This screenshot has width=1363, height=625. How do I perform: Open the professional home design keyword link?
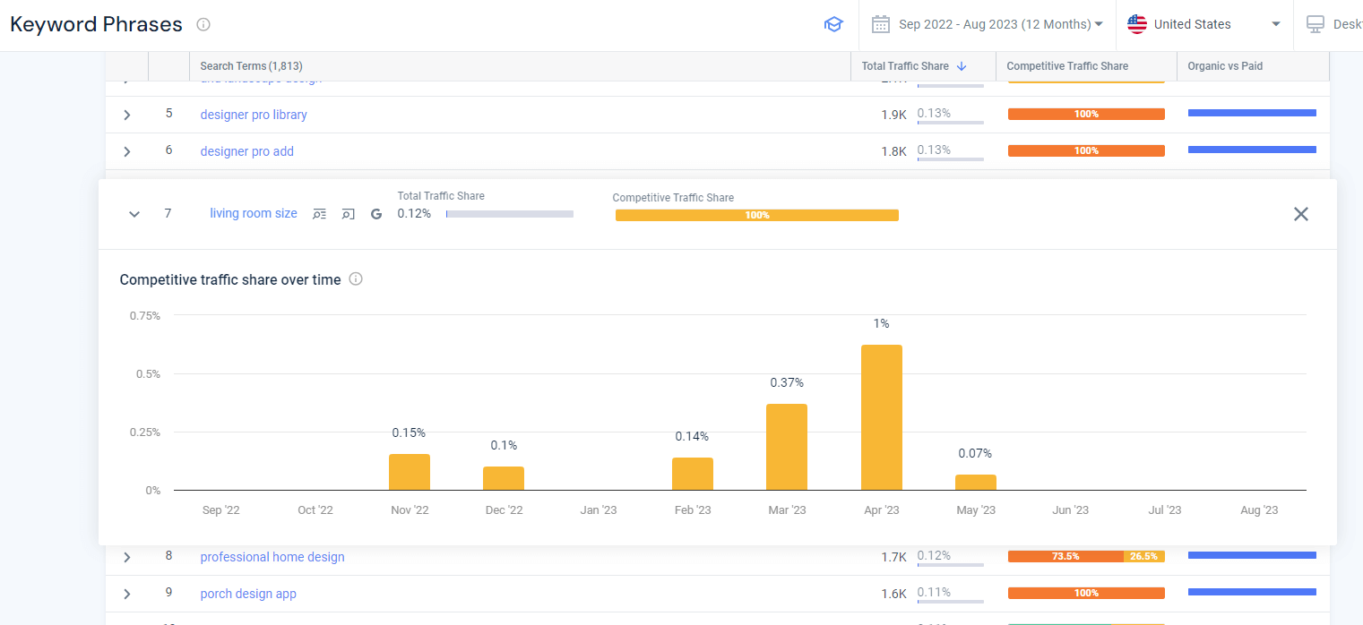272,557
